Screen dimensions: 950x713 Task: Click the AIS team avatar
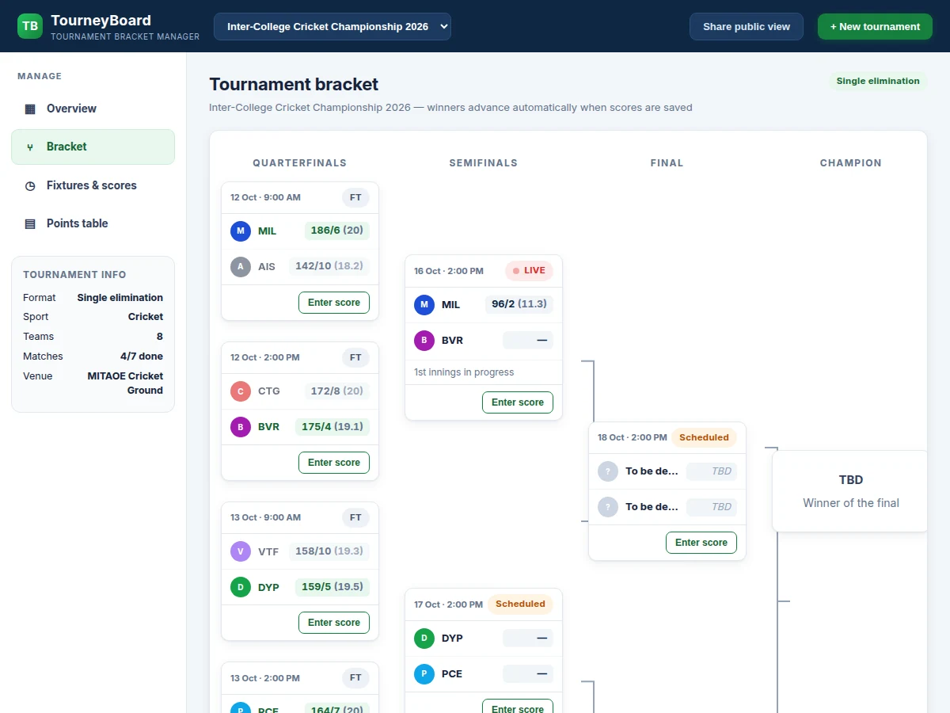241,267
